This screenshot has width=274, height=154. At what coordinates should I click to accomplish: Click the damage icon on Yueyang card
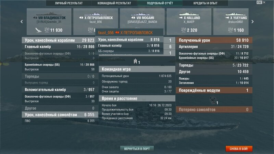coord(231,30)
